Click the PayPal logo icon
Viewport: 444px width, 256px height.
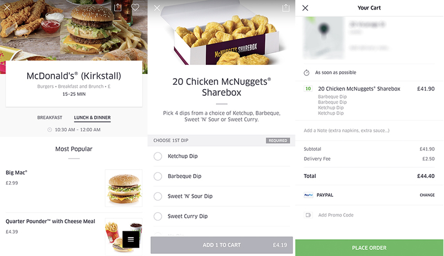tap(309, 195)
